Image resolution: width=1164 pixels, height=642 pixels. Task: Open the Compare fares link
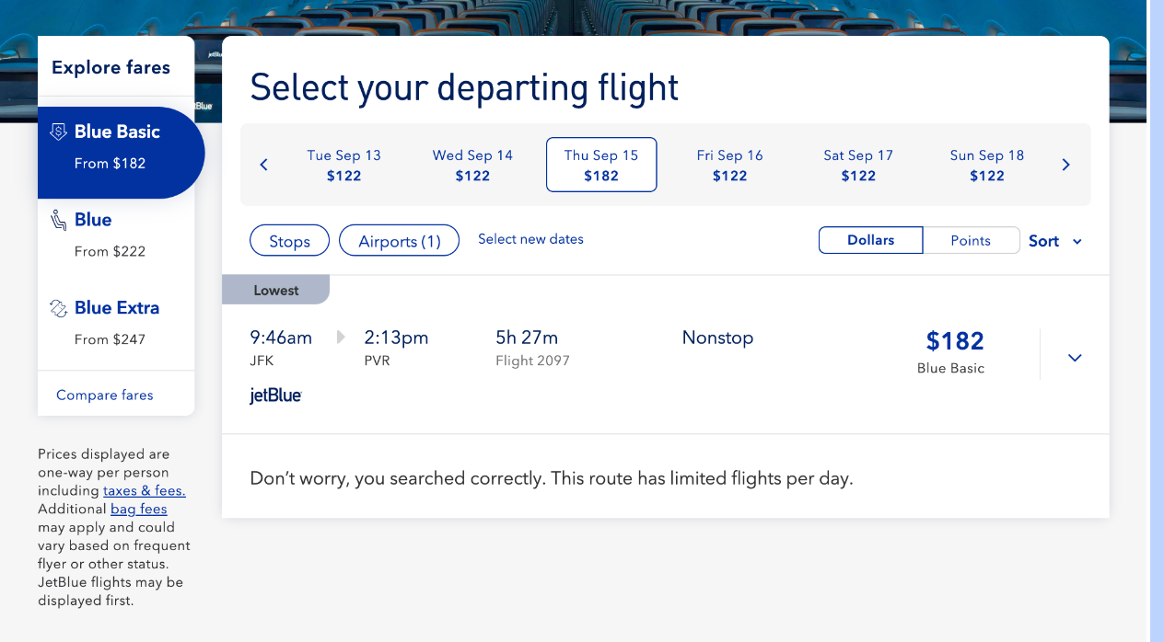(105, 395)
